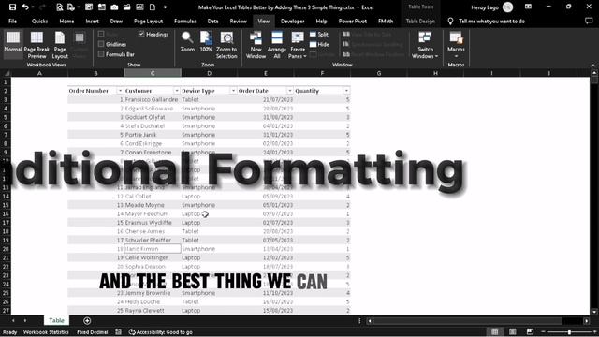Click the ribbon display options icon
This screenshot has height=337, width=599.
[x=528, y=7]
